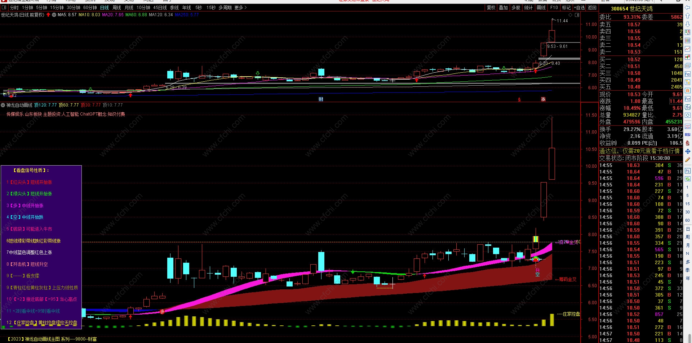The width and height of the screenshot is (692, 343).
Task: Click the 300654 世纪天鸿 stock title
Action: pyautogui.click(x=632, y=9)
